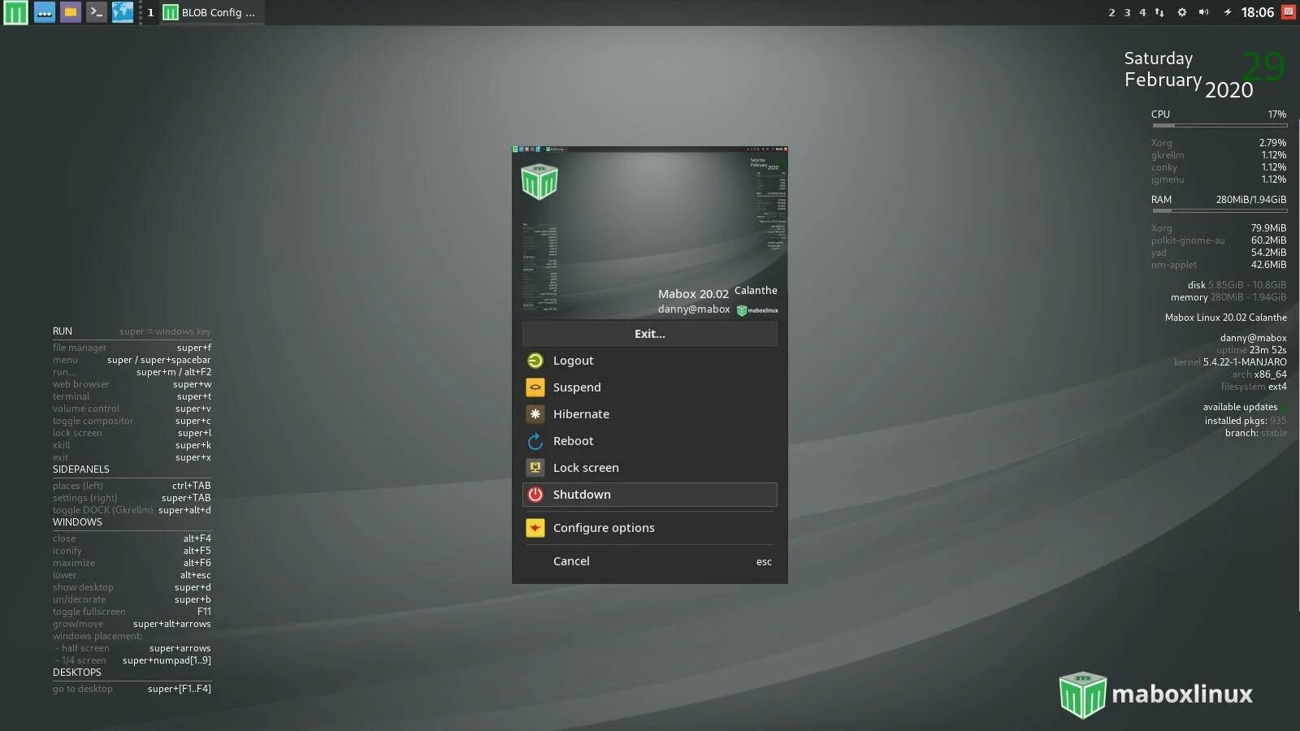
Task: Select the BLOB Config taskbar entry
Action: pos(210,12)
